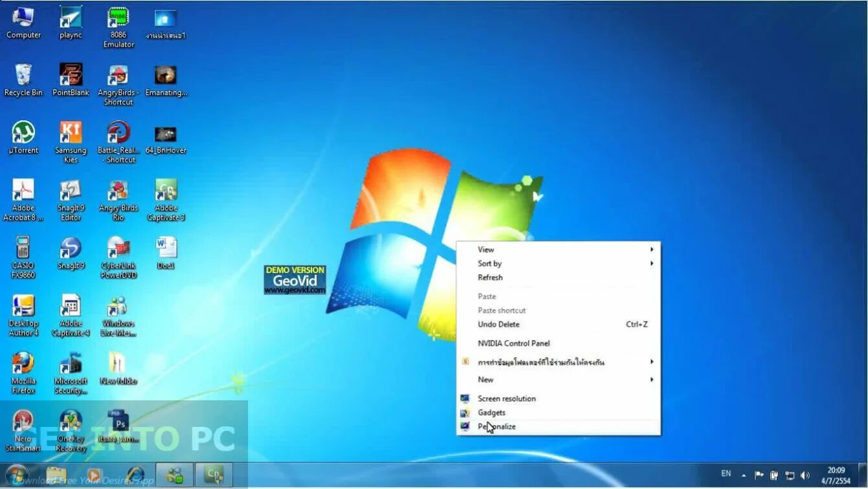Launch Windows Media Player from taskbar
This screenshot has height=489, width=868.
coord(95,475)
